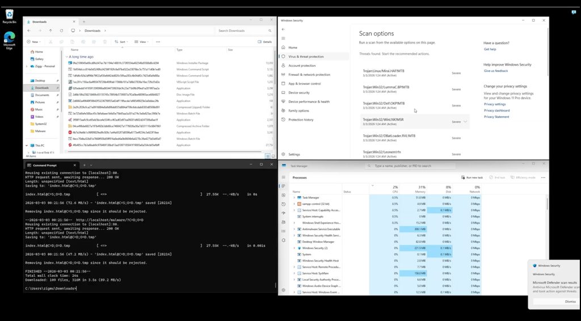Open Users page in Task Manager sidebar
The height and width of the screenshot is (321, 581).
coord(284,222)
